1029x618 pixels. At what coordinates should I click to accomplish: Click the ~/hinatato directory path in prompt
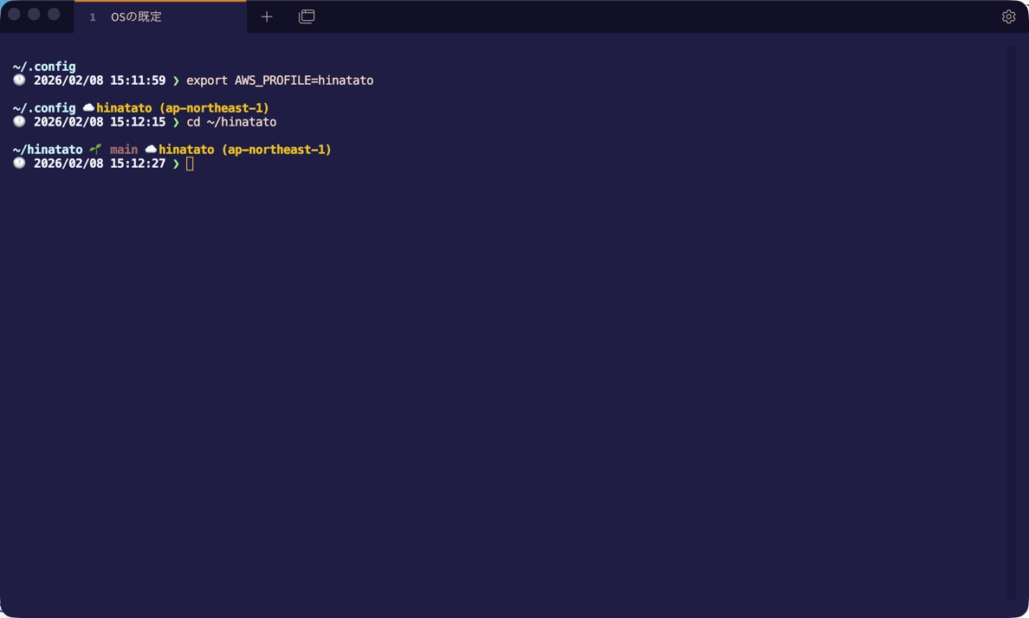point(48,150)
